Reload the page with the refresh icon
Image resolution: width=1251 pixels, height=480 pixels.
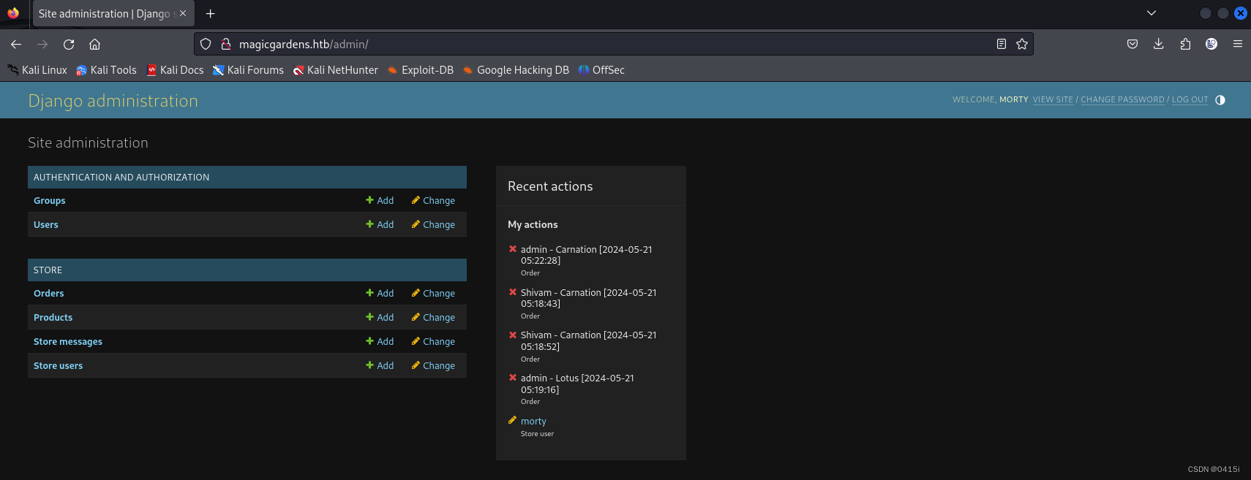click(69, 45)
